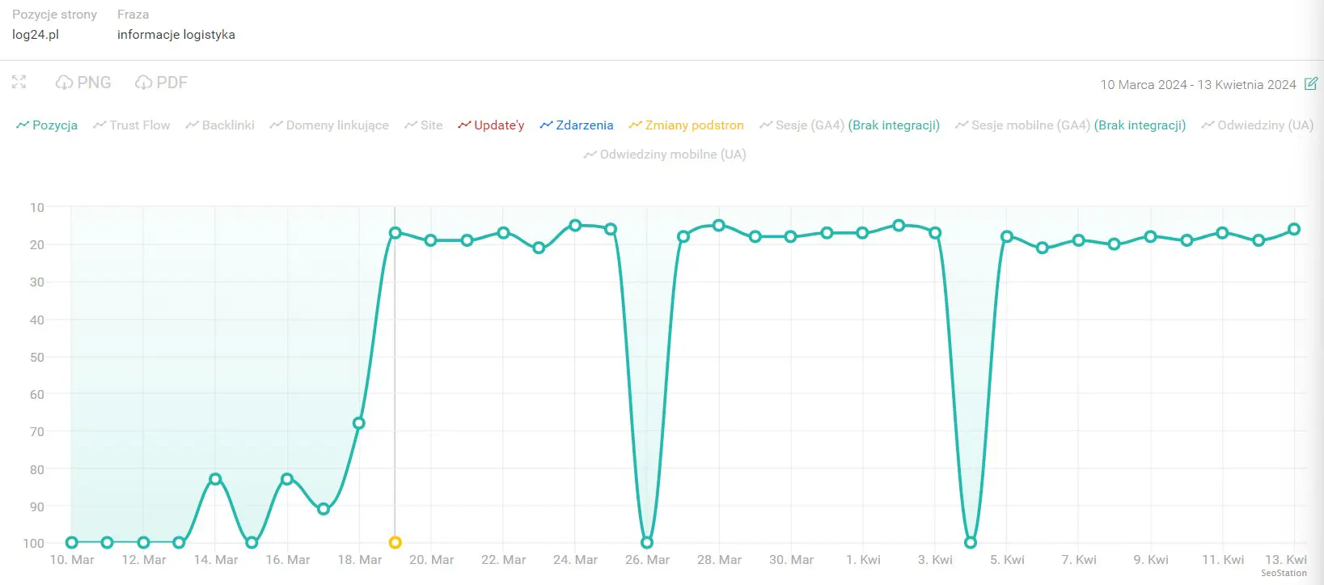
Task: Select the yellow page-change marker on 19 Mar
Action: pyautogui.click(x=395, y=542)
